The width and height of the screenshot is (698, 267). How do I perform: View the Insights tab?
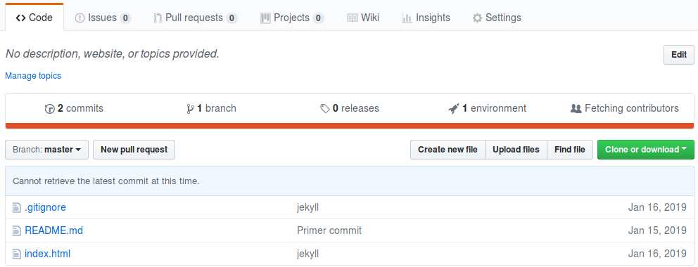point(426,18)
